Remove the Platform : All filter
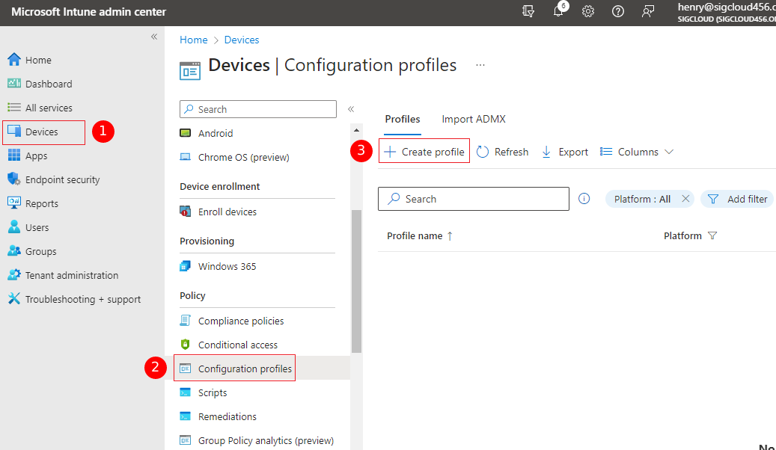This screenshot has height=450, width=776. [685, 199]
